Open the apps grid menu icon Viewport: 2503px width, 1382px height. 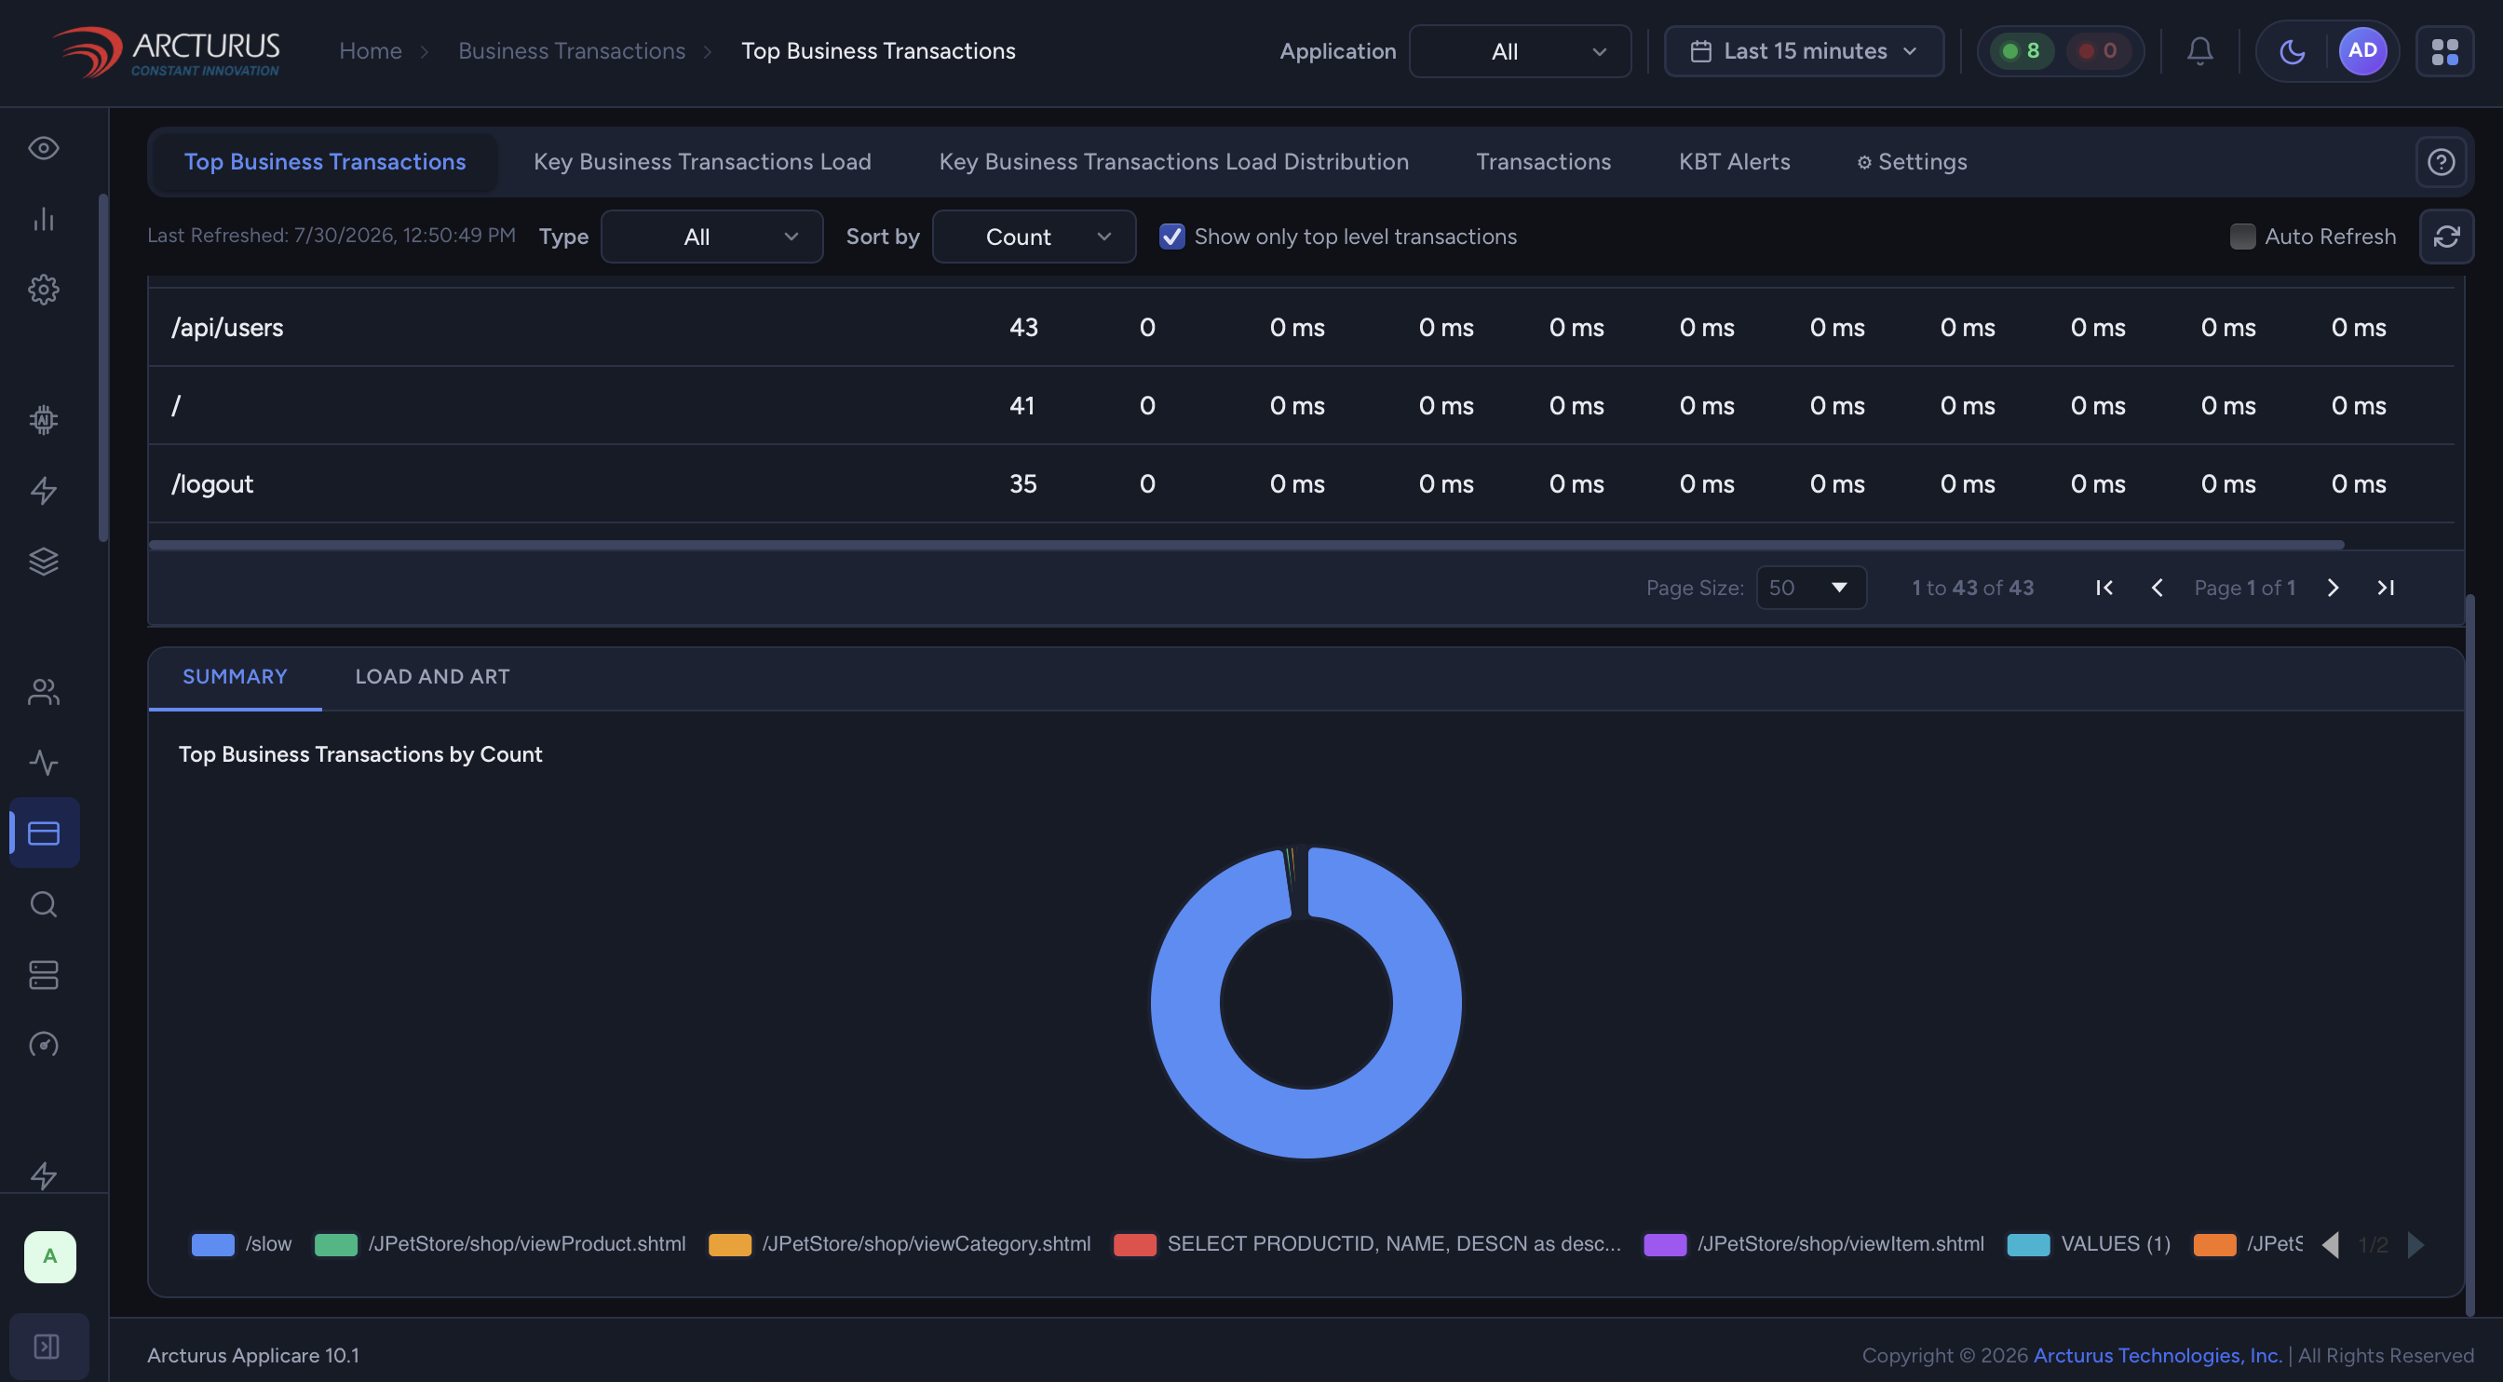(x=2444, y=50)
